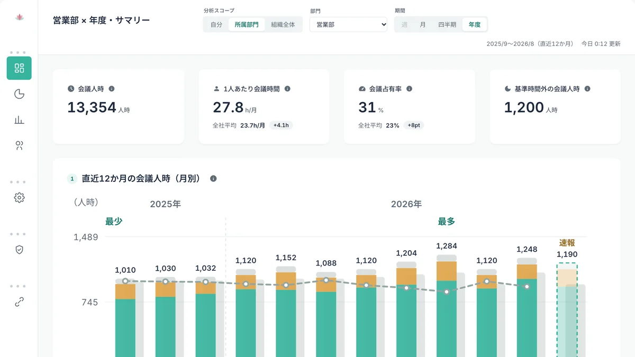This screenshot has width=635, height=357.
Task: Click the 1,010 bar value label
Action: [x=125, y=270]
